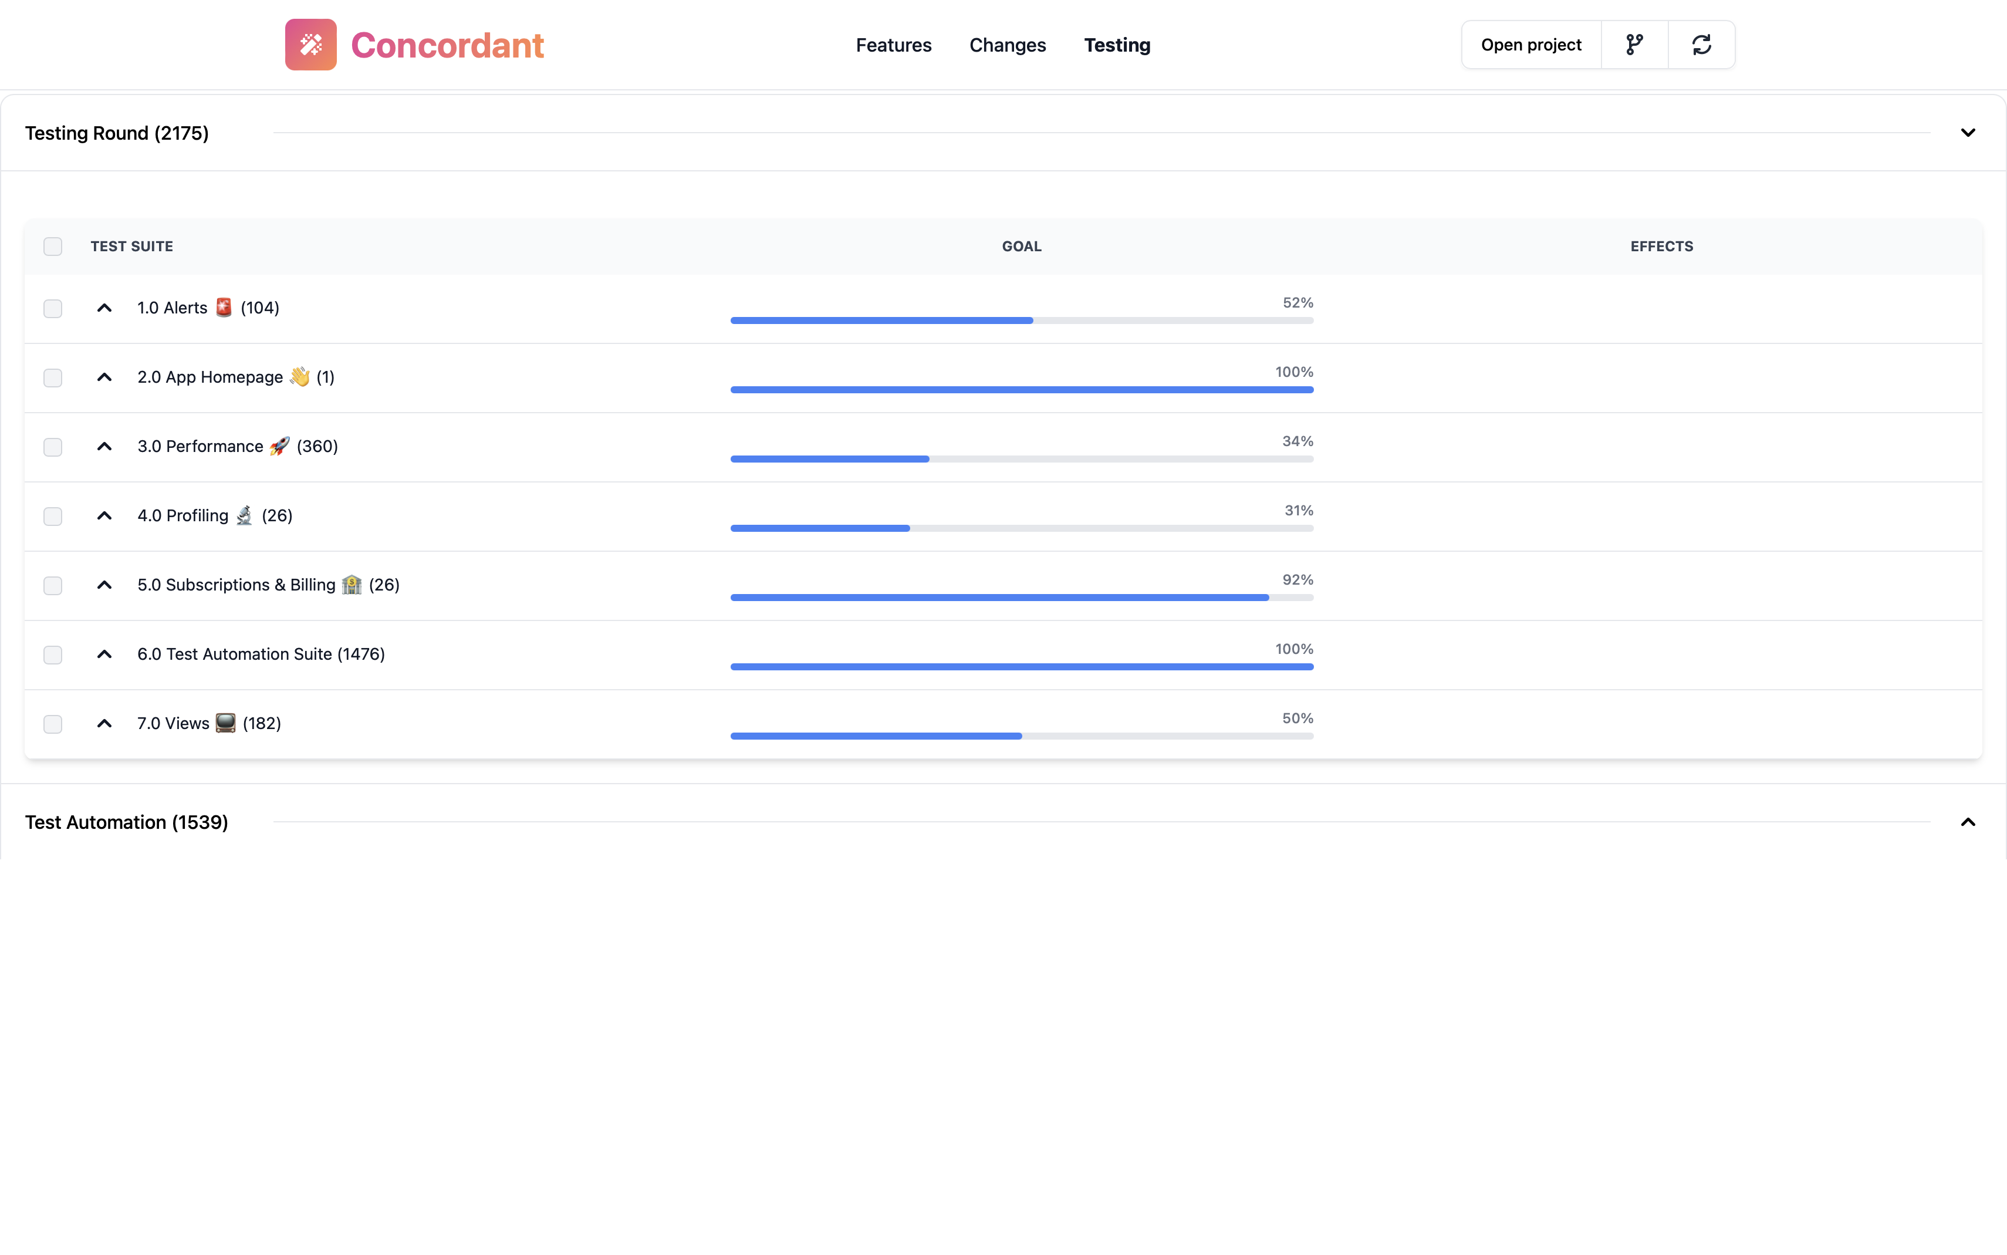The height and width of the screenshot is (1255, 2007).
Task: Check the checkbox for 1.0 Alerts
Action: pos(52,308)
